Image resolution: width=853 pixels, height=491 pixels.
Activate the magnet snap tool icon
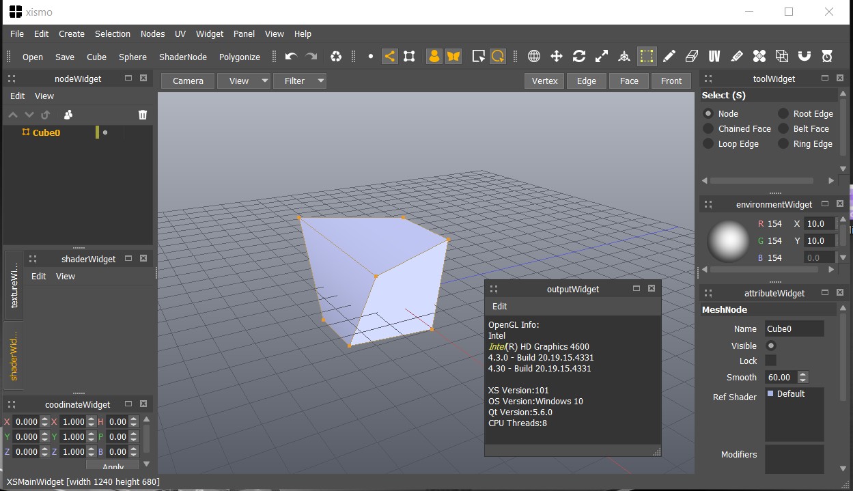pyautogui.click(x=805, y=57)
